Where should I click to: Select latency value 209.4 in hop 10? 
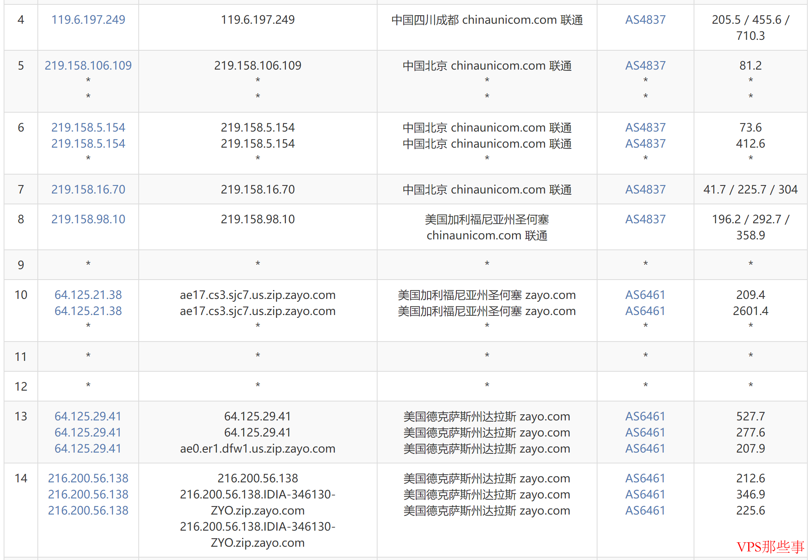pos(750,295)
